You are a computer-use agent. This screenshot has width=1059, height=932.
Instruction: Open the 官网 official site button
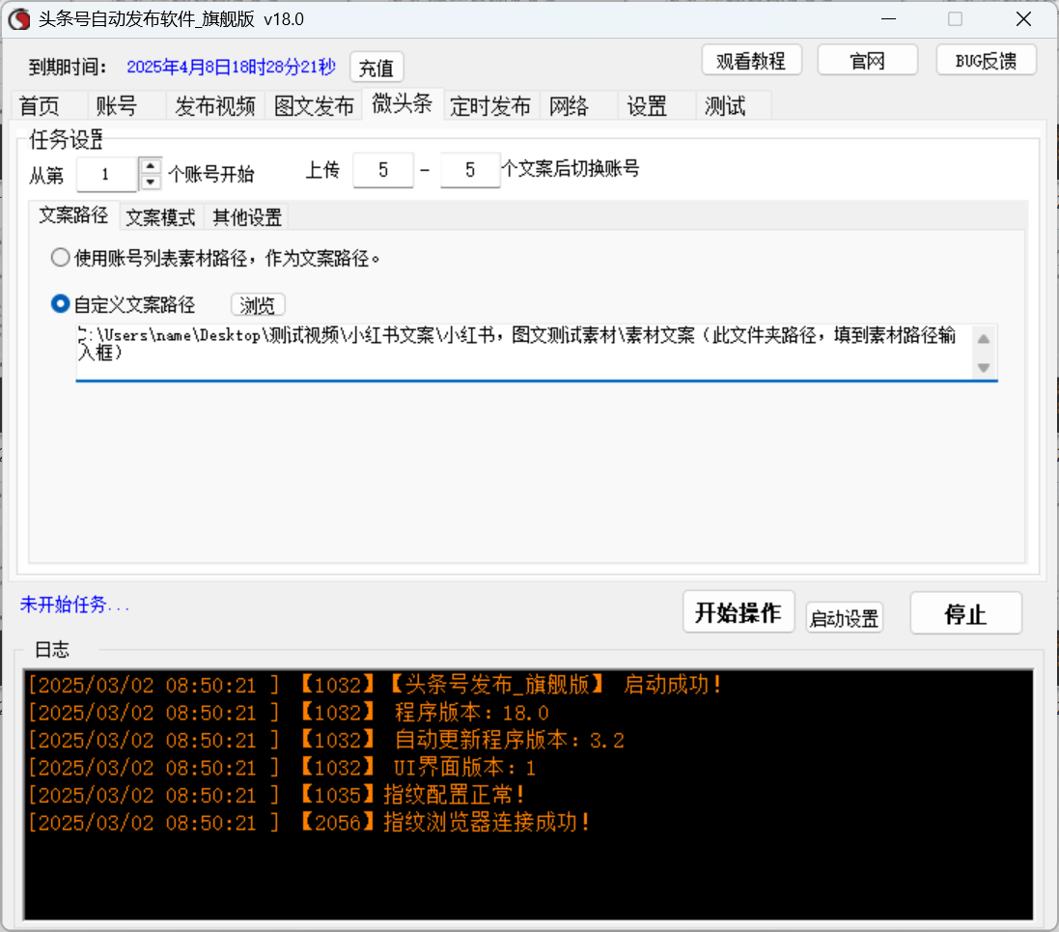(867, 61)
